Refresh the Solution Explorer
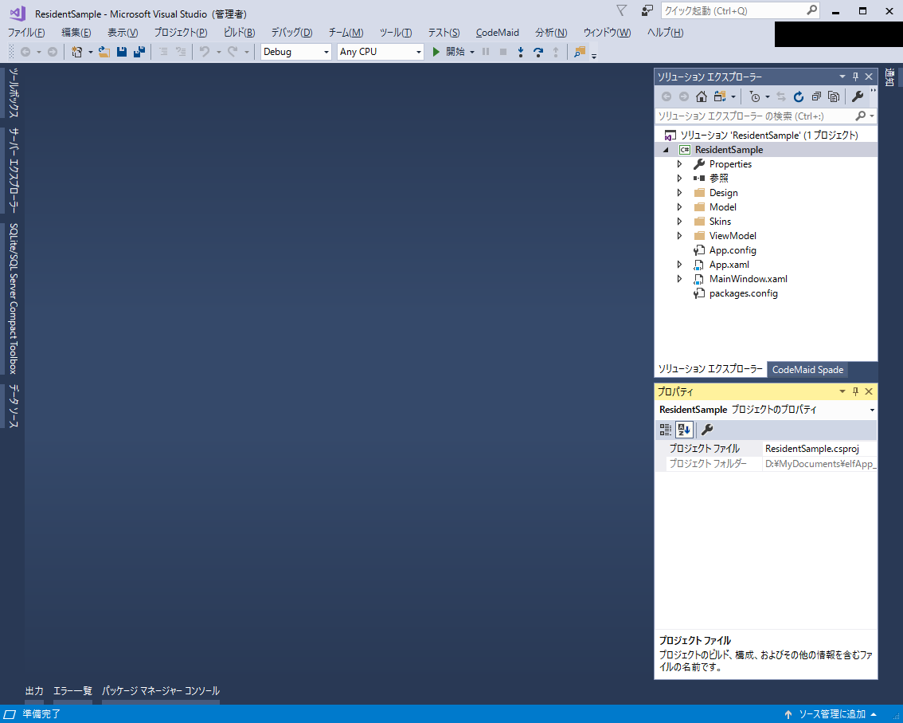The image size is (903, 723). coord(798,97)
